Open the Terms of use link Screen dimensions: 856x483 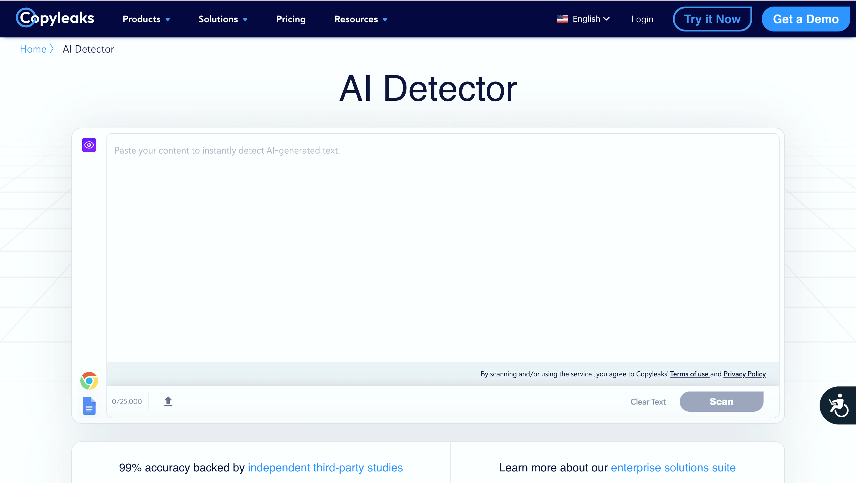click(x=689, y=374)
